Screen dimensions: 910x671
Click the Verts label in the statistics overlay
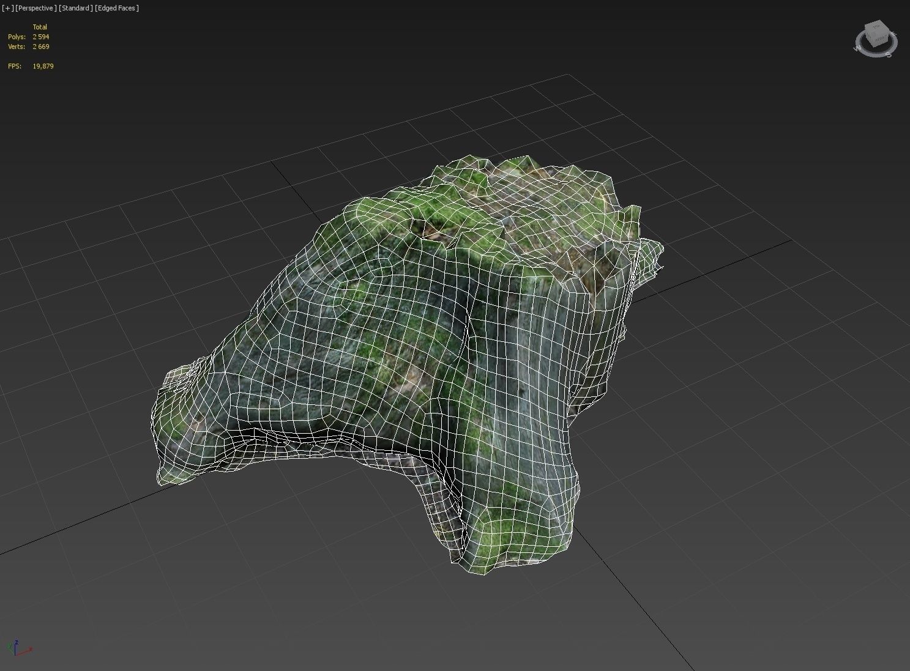pyautogui.click(x=17, y=46)
